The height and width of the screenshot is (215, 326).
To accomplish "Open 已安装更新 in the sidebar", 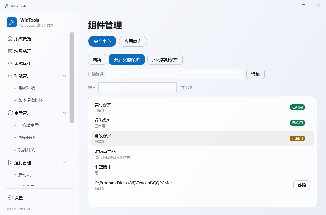I will point(28,125).
